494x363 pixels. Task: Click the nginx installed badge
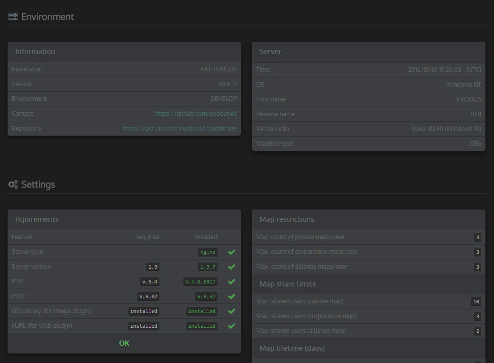click(x=207, y=252)
